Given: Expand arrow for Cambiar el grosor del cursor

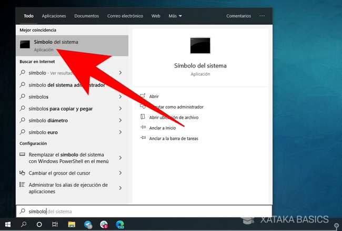Looking at the screenshot, I should [120, 173].
